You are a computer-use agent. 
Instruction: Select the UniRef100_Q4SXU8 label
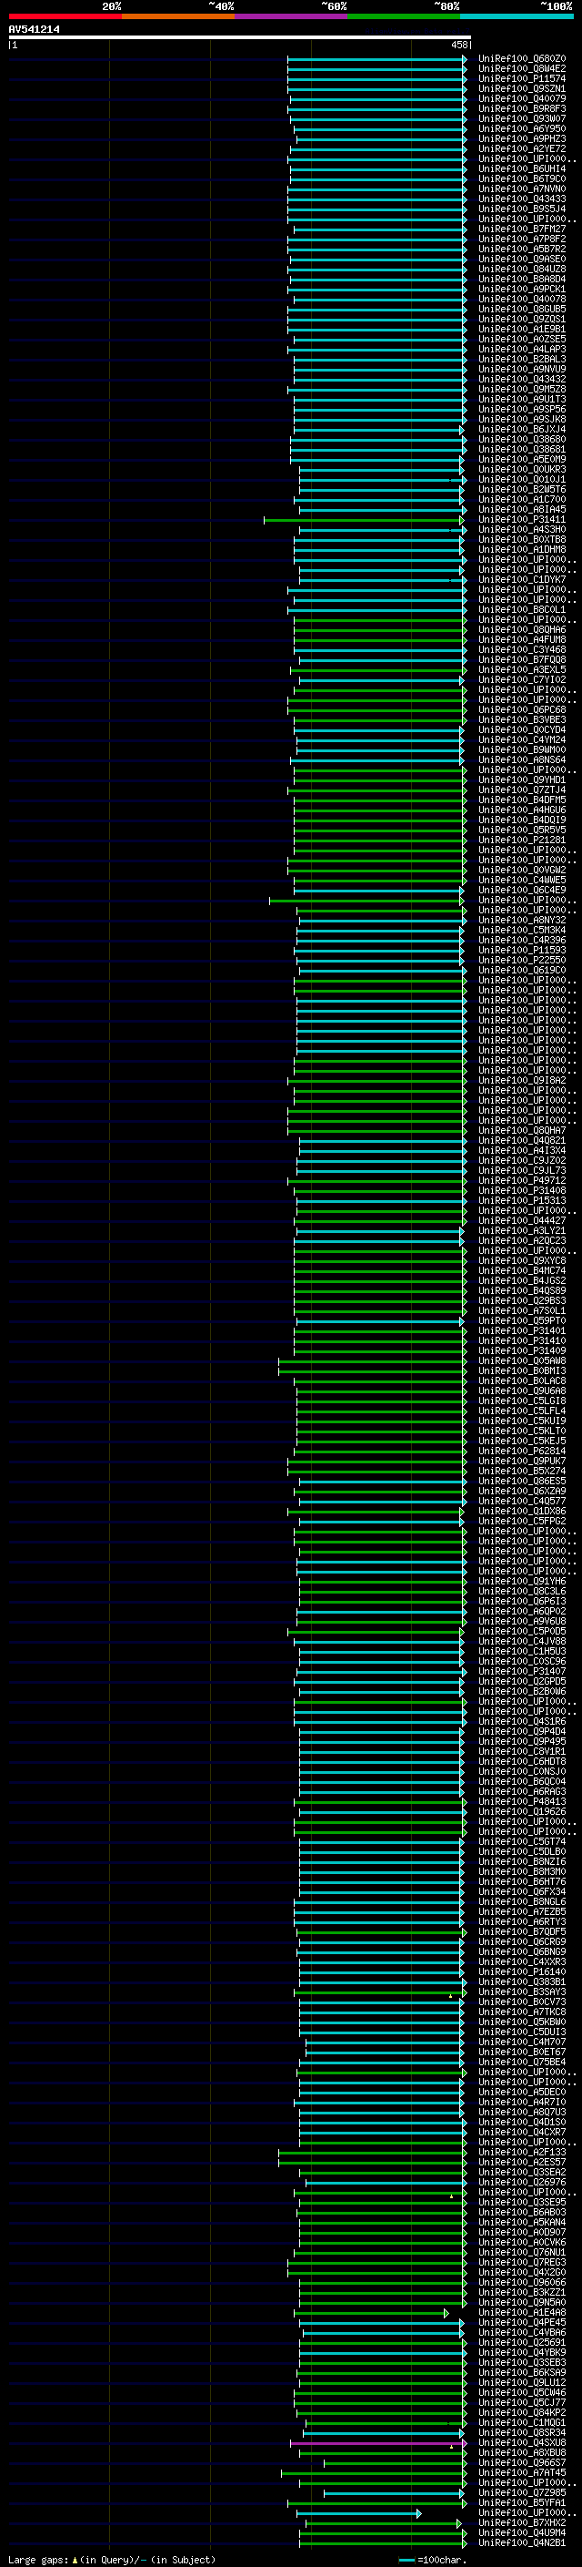point(522,2442)
